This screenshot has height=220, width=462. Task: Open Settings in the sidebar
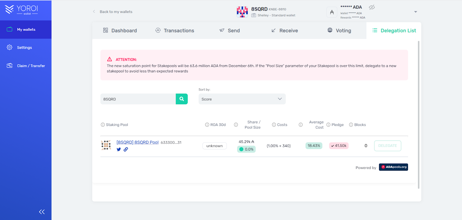point(26,48)
